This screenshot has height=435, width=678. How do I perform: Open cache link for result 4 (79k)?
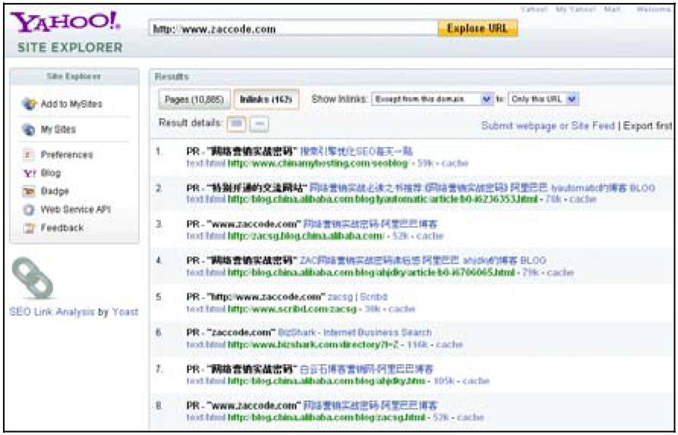[x=560, y=272]
